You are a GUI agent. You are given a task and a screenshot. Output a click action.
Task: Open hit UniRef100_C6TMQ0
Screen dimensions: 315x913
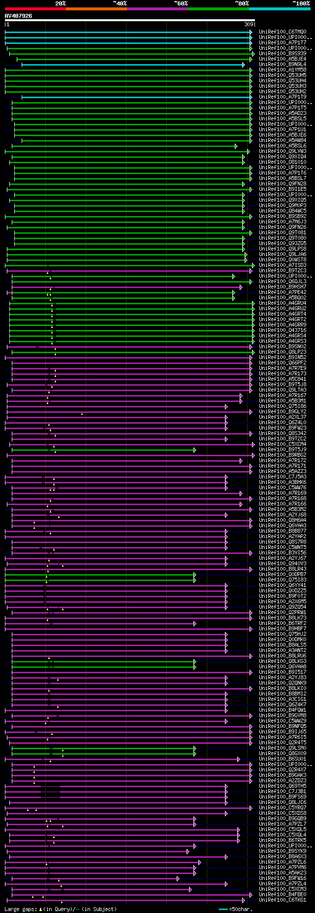283,32
